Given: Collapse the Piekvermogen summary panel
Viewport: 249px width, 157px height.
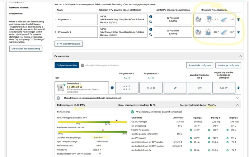Looking at the screenshot, I should [237, 105].
